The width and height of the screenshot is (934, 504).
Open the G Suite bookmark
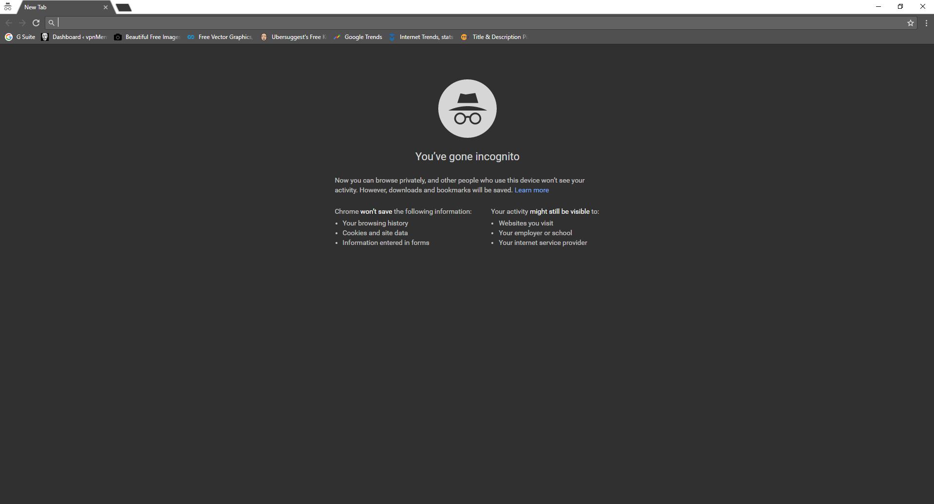[x=20, y=37]
